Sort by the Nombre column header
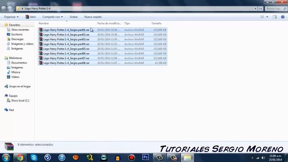 tap(44, 23)
